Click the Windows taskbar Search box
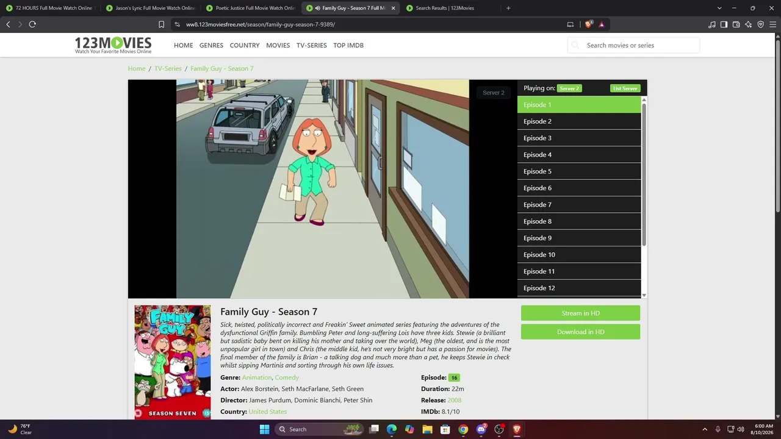The image size is (781, 439). click(x=319, y=429)
